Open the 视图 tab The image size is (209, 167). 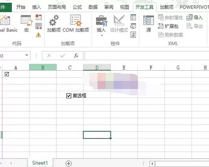click(124, 7)
